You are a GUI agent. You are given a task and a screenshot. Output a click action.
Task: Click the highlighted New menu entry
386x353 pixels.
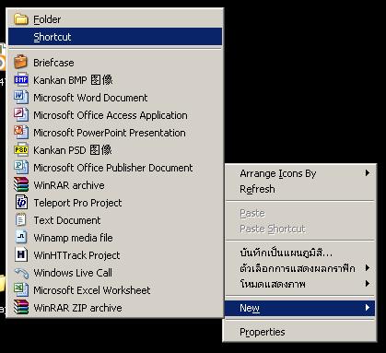[299, 308]
